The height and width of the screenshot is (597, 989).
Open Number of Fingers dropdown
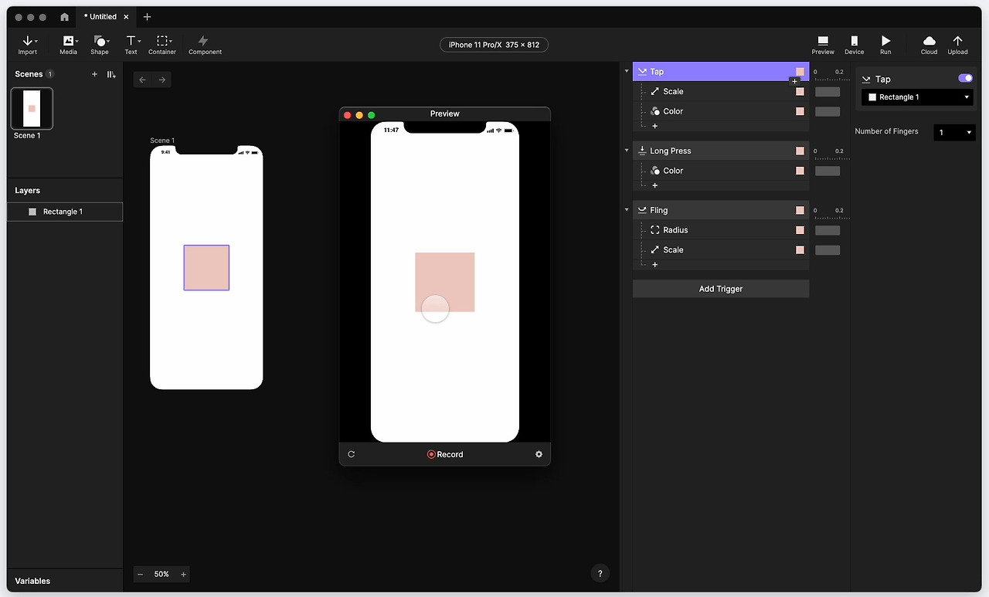click(x=954, y=132)
